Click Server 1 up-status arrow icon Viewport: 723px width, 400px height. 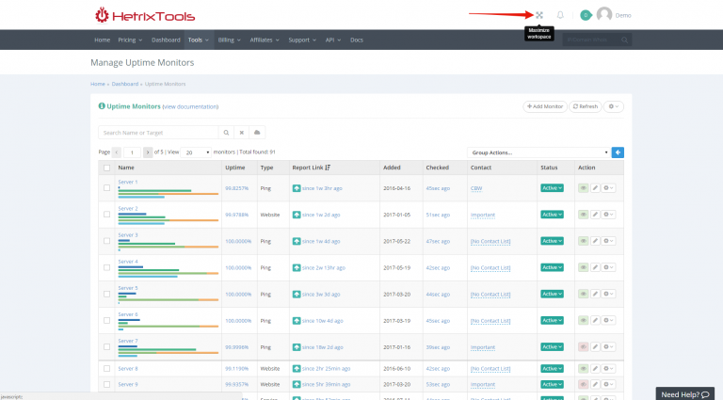coord(297,188)
